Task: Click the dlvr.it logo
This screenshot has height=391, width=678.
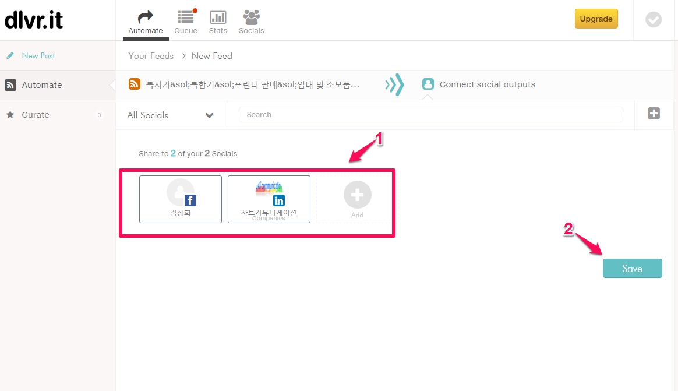Action: pos(34,20)
